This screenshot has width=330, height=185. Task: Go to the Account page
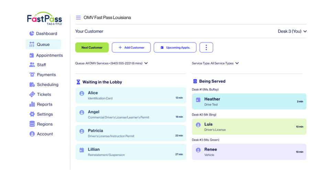tap(41, 134)
